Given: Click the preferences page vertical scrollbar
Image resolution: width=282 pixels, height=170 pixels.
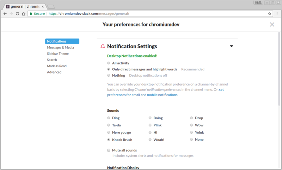Looking at the screenshot, I should click(x=279, y=69).
